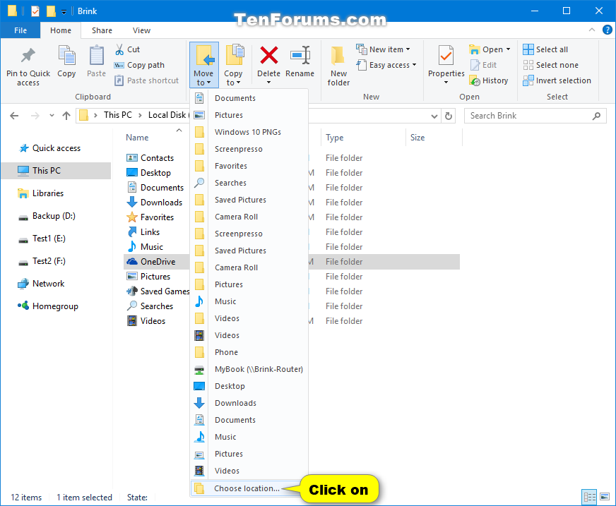
Task: Click the Help question mark icon
Action: coord(607,30)
